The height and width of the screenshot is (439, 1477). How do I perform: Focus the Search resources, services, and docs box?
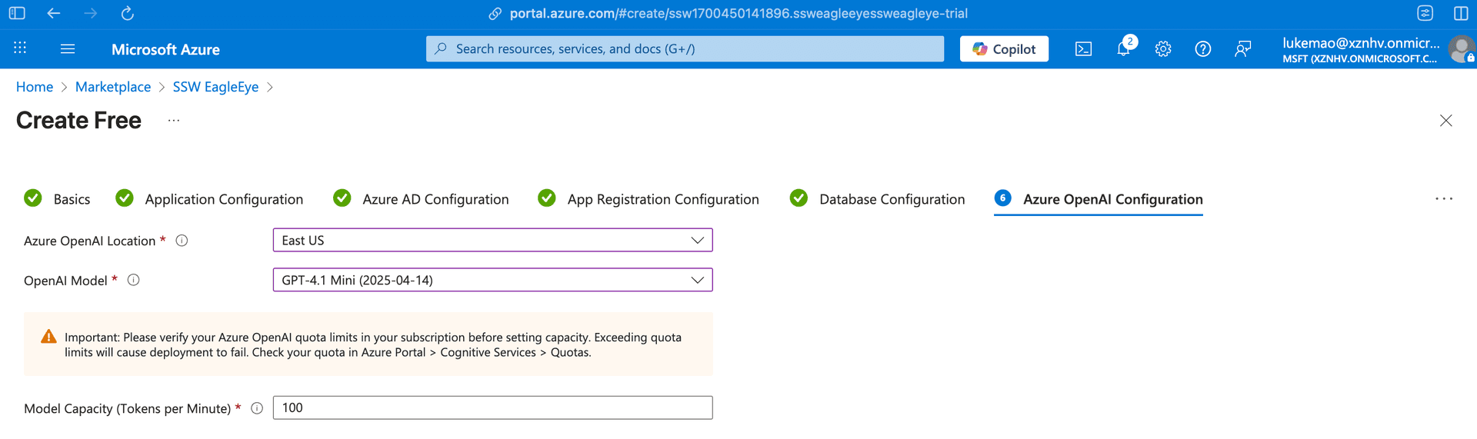(685, 48)
